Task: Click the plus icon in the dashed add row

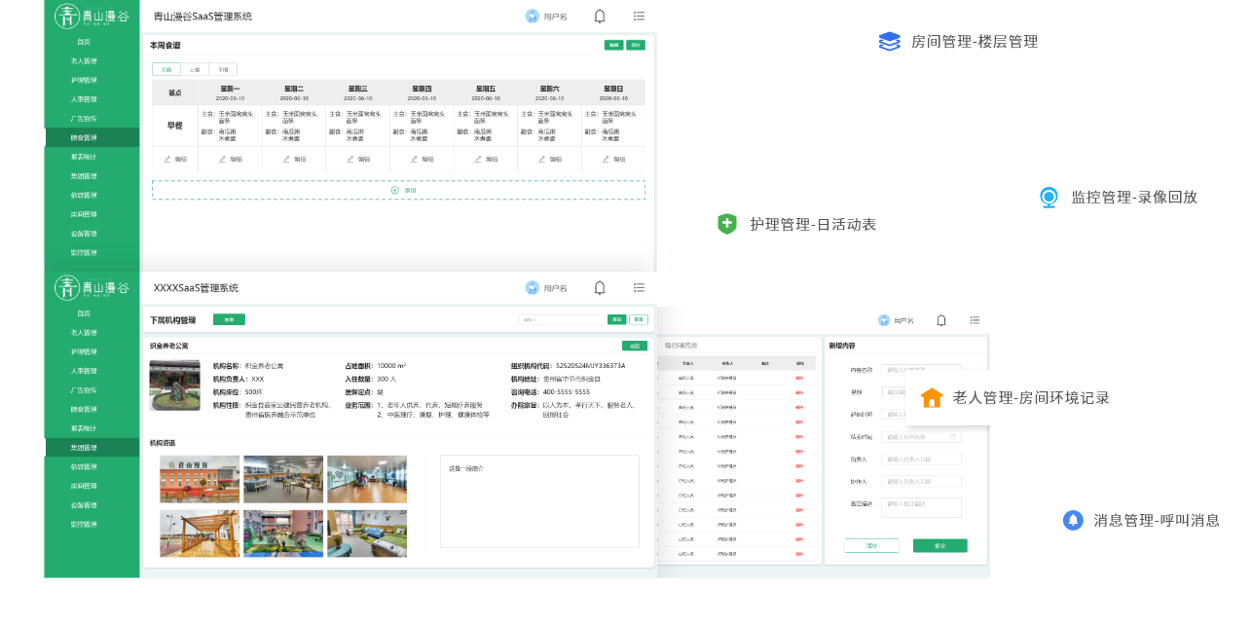Action: (x=394, y=190)
